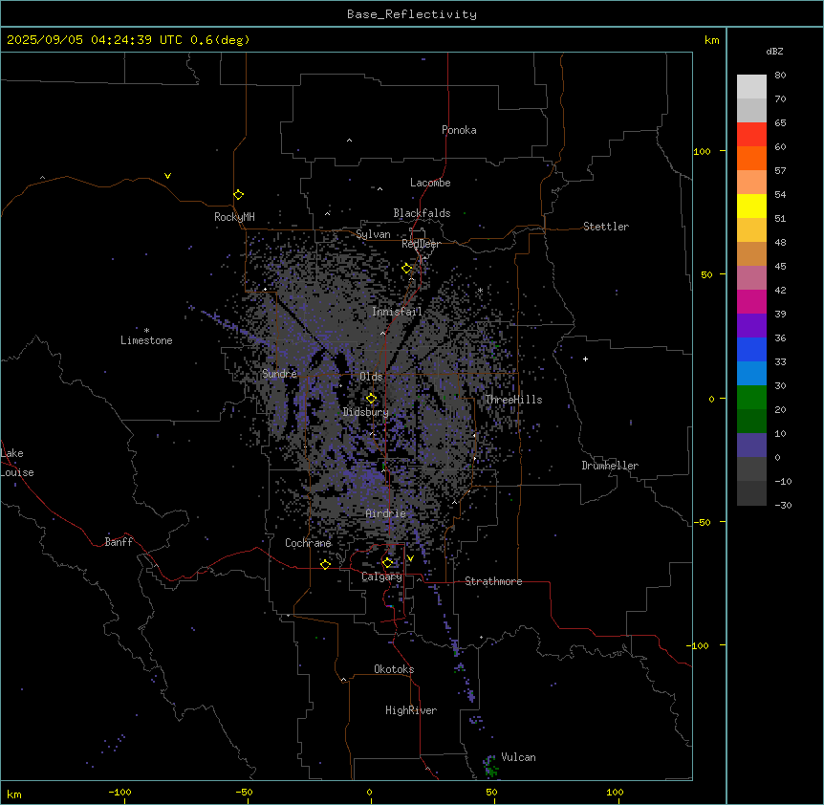Click the yellow diamond marker above Calgary label

[x=387, y=563]
